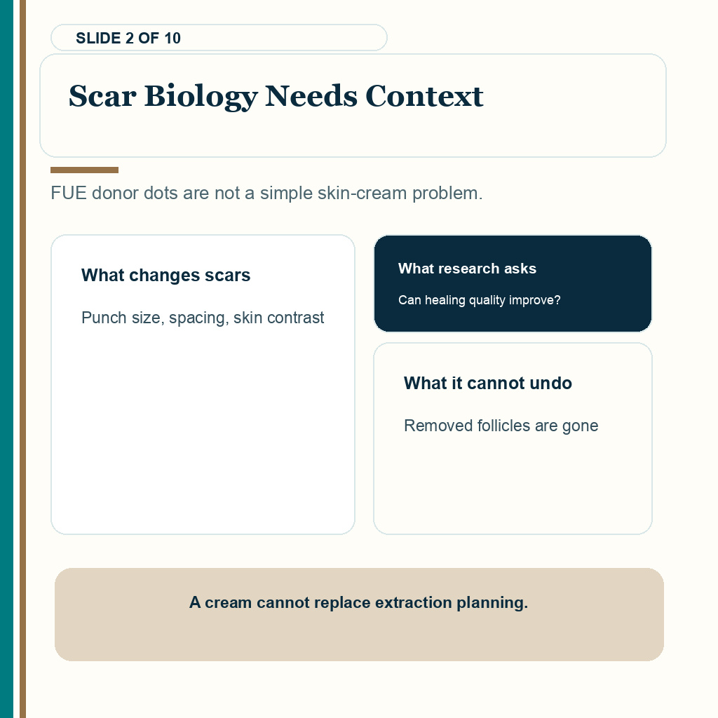Click empty area in What it cannot undo card

[513, 485]
